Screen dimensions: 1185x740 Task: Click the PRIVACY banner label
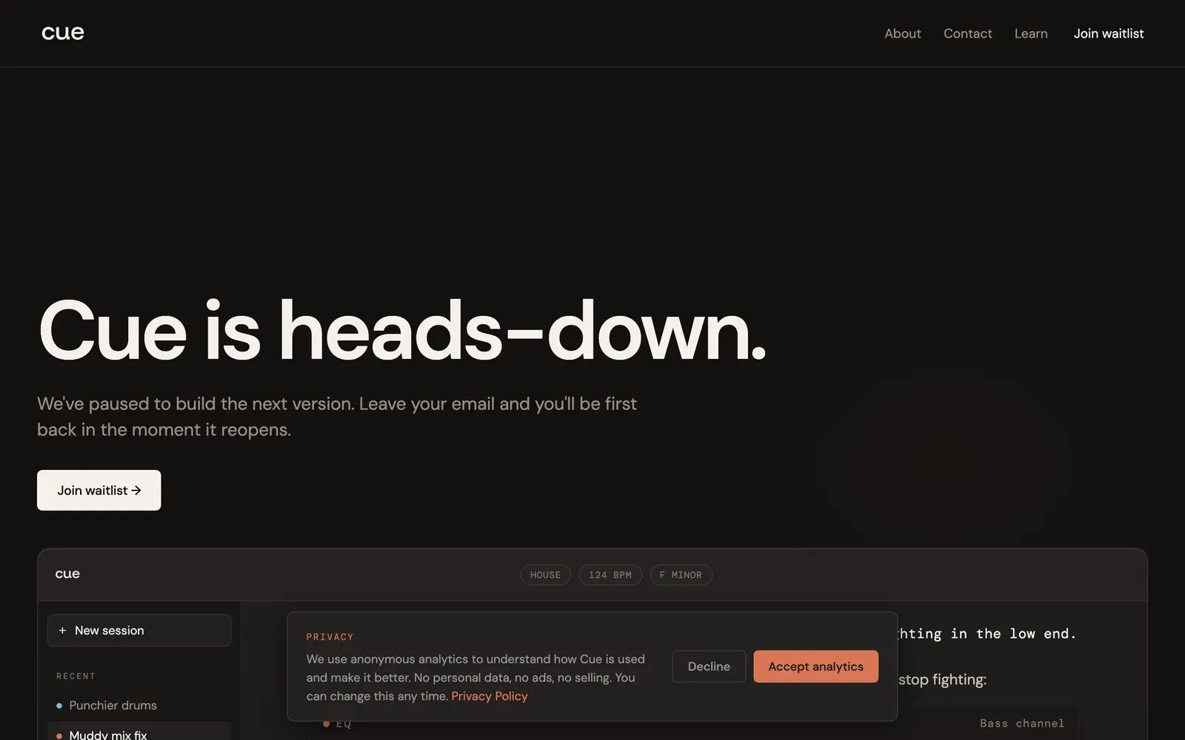tap(330, 637)
